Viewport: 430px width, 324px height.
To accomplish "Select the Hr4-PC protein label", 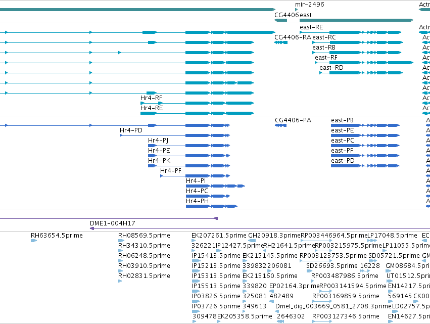I will (197, 191).
